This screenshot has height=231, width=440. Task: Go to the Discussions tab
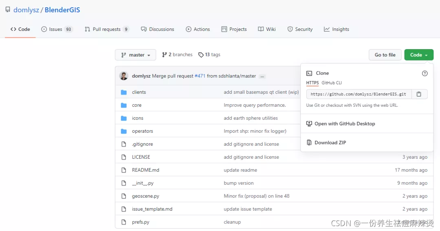pyautogui.click(x=157, y=29)
